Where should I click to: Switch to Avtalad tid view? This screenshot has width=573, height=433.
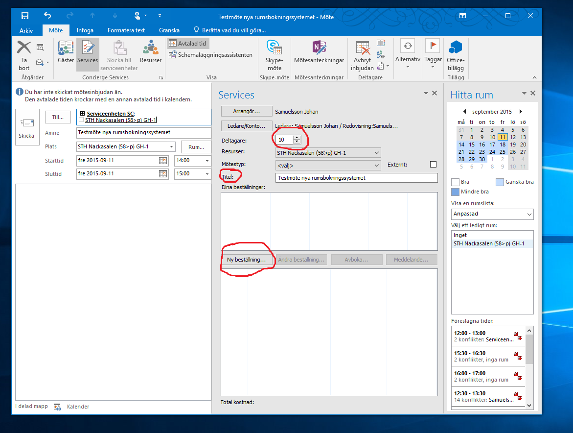[x=188, y=43]
